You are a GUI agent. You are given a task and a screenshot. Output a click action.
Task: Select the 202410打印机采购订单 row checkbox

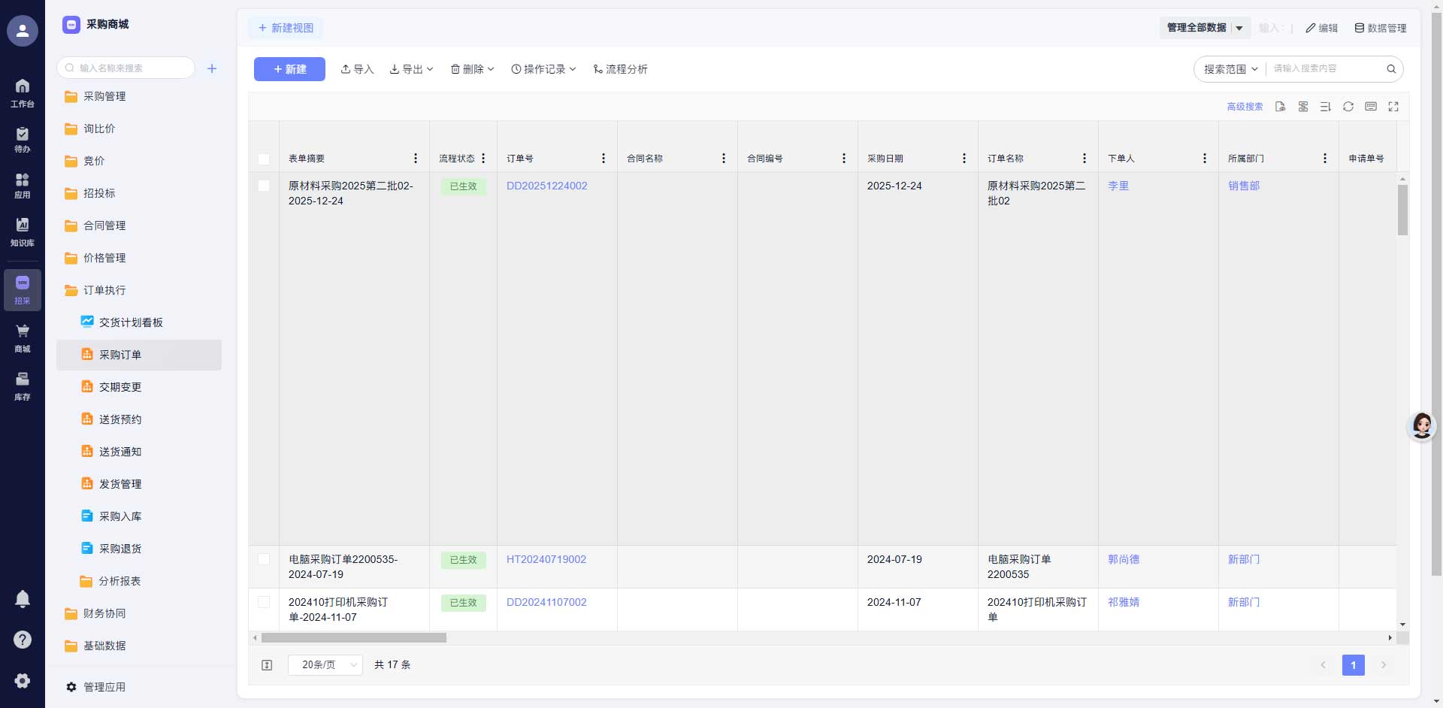[x=264, y=602]
